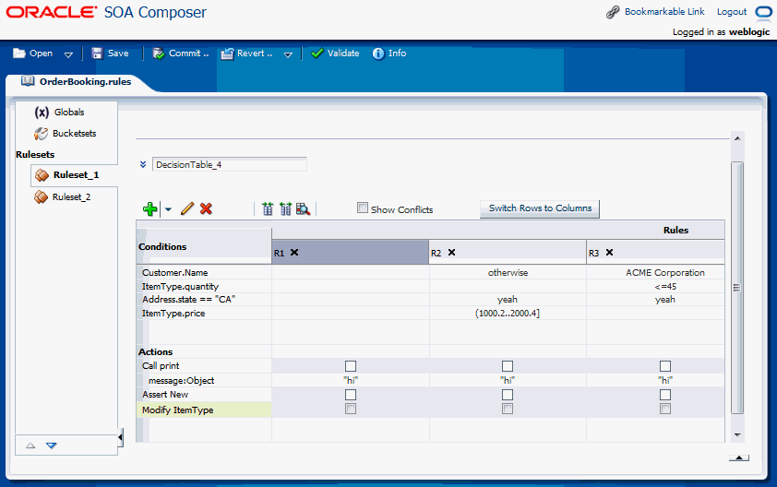Save the dictionary with Save button
Viewport: 777px width, 487px height.
click(x=110, y=53)
